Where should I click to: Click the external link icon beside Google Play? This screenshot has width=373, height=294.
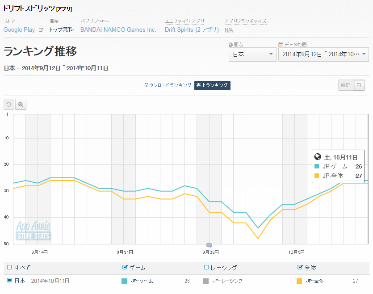coord(41,30)
